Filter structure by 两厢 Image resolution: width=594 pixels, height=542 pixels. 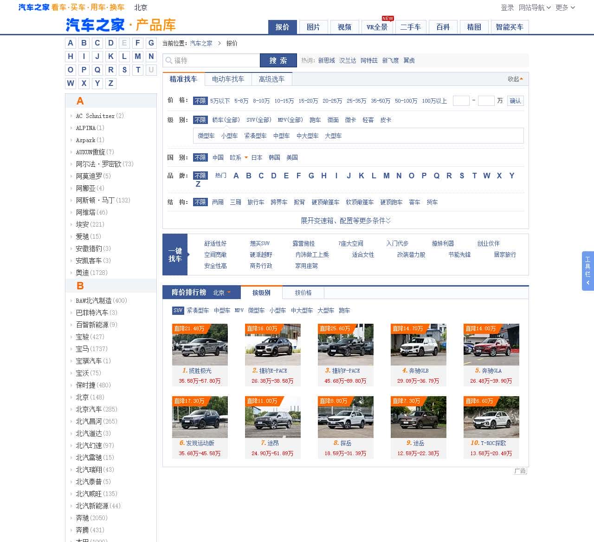coord(218,202)
